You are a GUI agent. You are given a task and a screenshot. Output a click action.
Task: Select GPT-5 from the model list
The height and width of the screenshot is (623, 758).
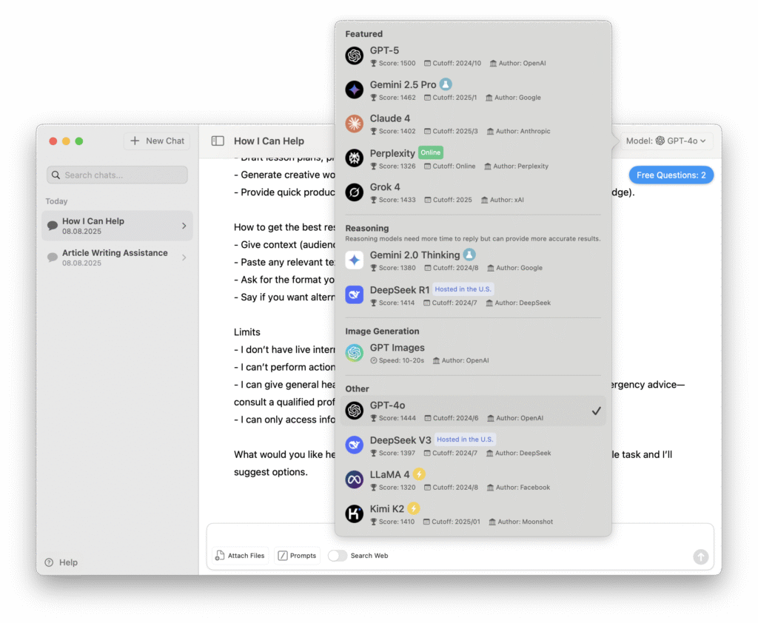point(473,56)
